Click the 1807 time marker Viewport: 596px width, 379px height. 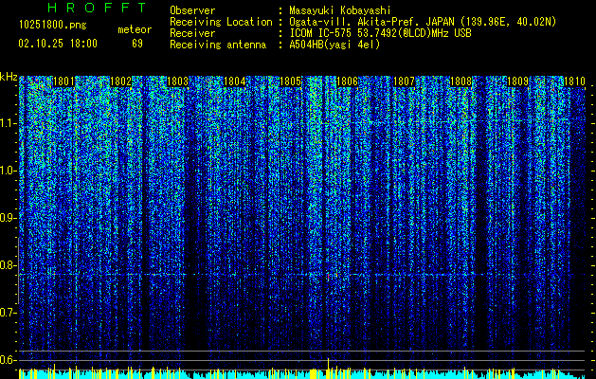(x=404, y=81)
